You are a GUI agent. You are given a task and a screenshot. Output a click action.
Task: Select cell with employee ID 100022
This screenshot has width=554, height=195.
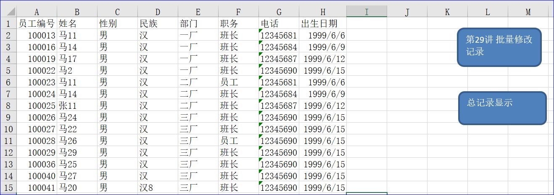coord(37,70)
